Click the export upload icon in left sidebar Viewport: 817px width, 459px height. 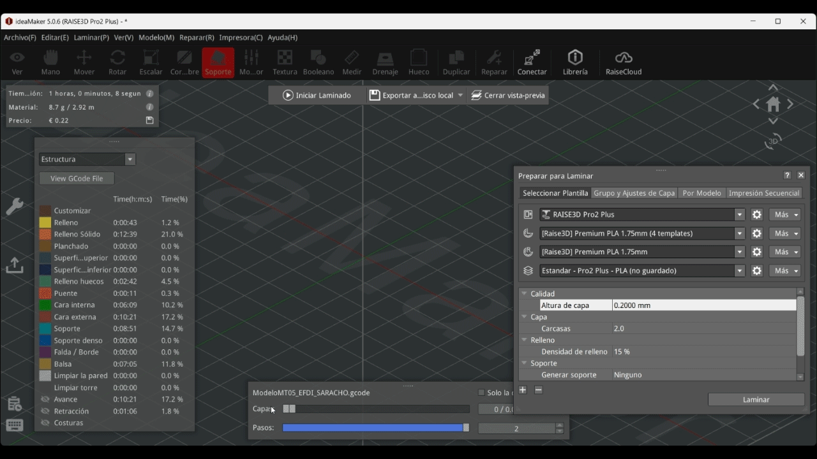pyautogui.click(x=15, y=265)
